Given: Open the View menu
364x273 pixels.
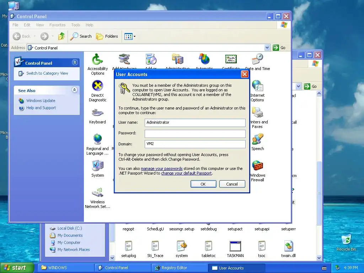Looking at the screenshot, I should (x=40, y=25).
